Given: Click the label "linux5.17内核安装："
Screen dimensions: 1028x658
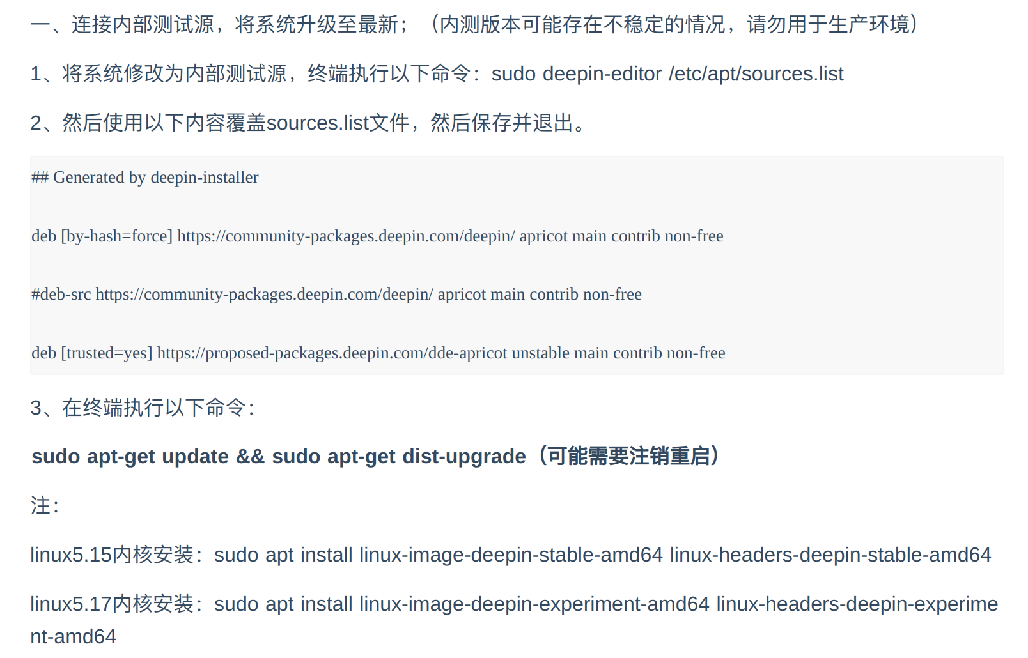Looking at the screenshot, I should click(x=118, y=604).
